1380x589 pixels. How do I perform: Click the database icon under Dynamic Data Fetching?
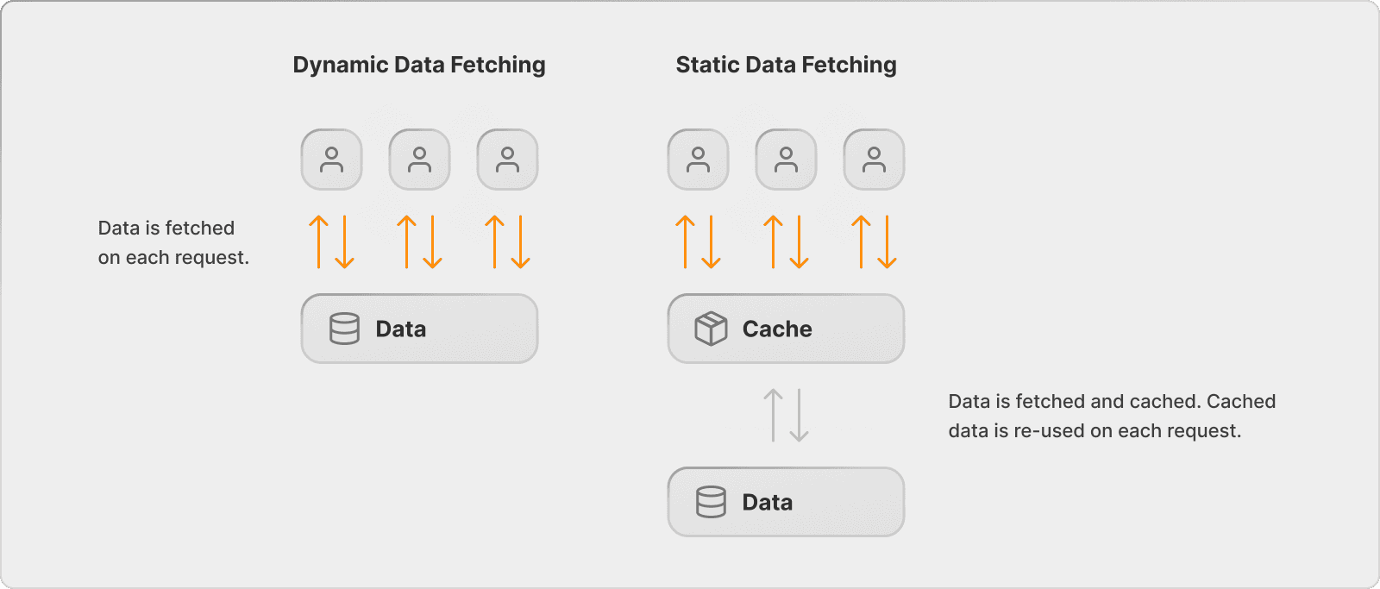pos(344,329)
